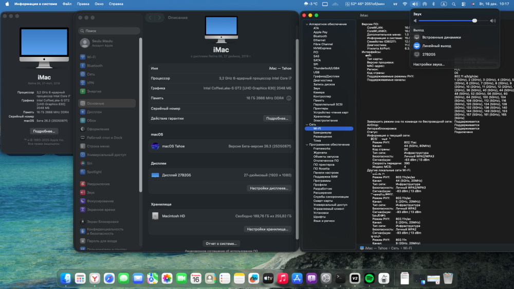Select Расширения in software tree

pyautogui.click(x=322, y=193)
